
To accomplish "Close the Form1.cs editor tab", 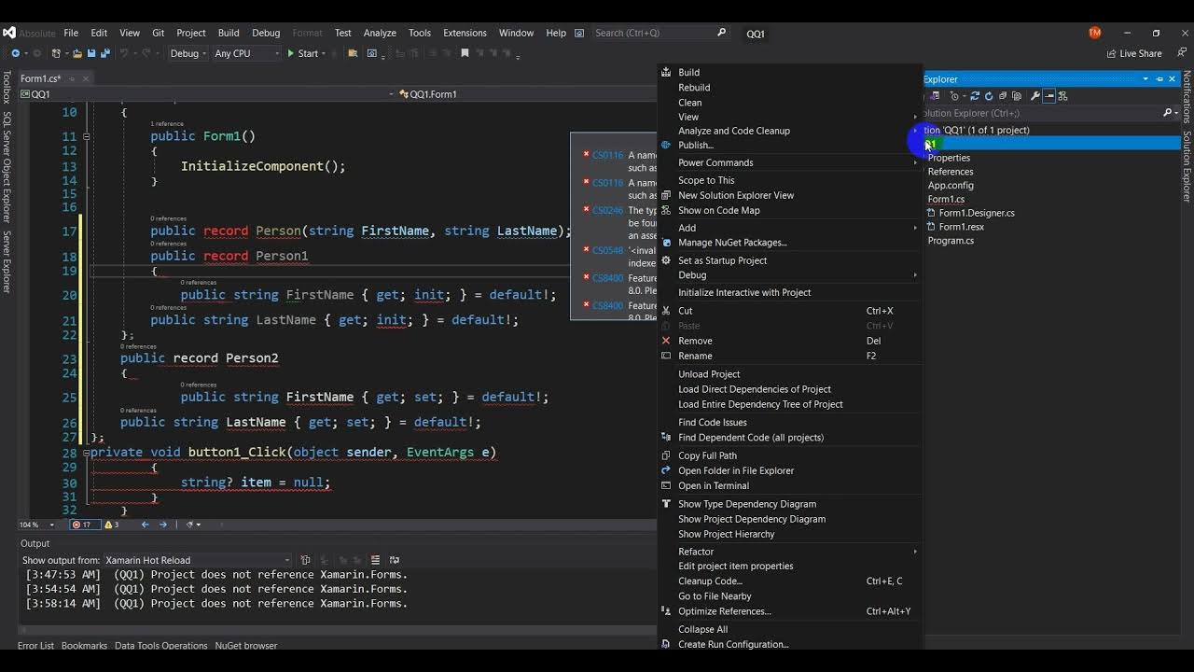I will pyautogui.click(x=86, y=78).
